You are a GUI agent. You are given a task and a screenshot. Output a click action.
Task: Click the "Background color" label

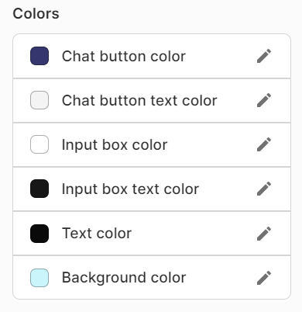point(124,278)
